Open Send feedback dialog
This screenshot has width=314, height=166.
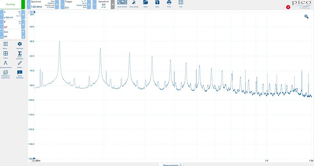pos(20,74)
